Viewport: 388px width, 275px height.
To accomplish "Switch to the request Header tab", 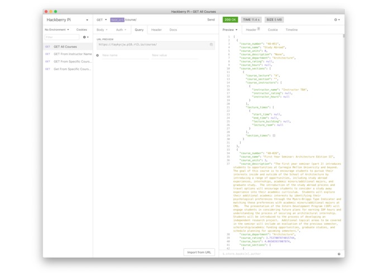I will 156,30.
